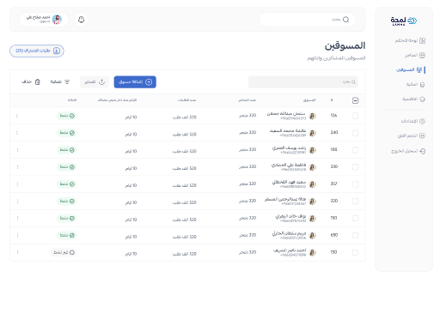This screenshot has width=440, height=313.
Task: Click the عدد المتاجر column header
Action: 247,100
